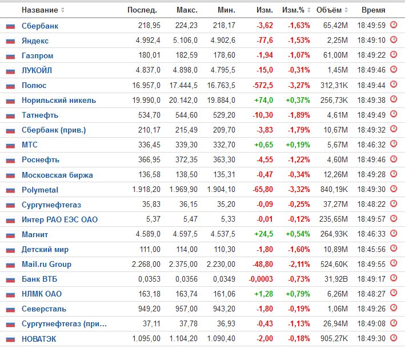
Task: Open the Московская биржа stock link
Action: (x=57, y=175)
